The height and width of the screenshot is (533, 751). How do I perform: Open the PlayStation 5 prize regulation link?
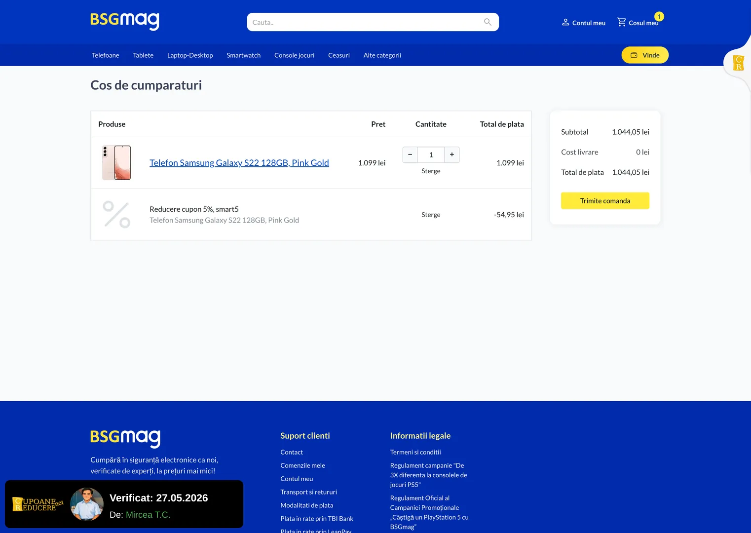pyautogui.click(x=429, y=512)
